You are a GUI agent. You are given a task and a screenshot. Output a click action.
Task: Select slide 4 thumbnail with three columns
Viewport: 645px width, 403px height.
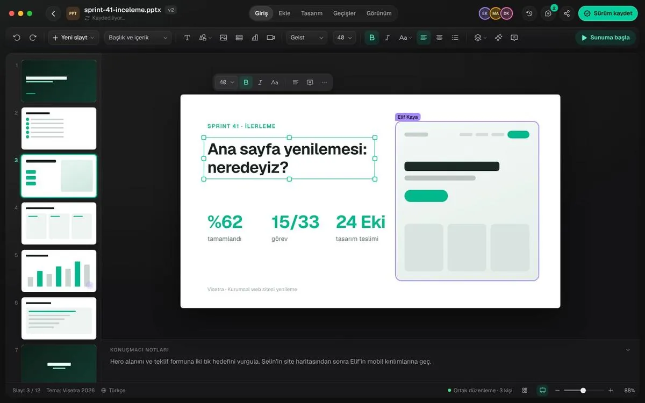[59, 224]
